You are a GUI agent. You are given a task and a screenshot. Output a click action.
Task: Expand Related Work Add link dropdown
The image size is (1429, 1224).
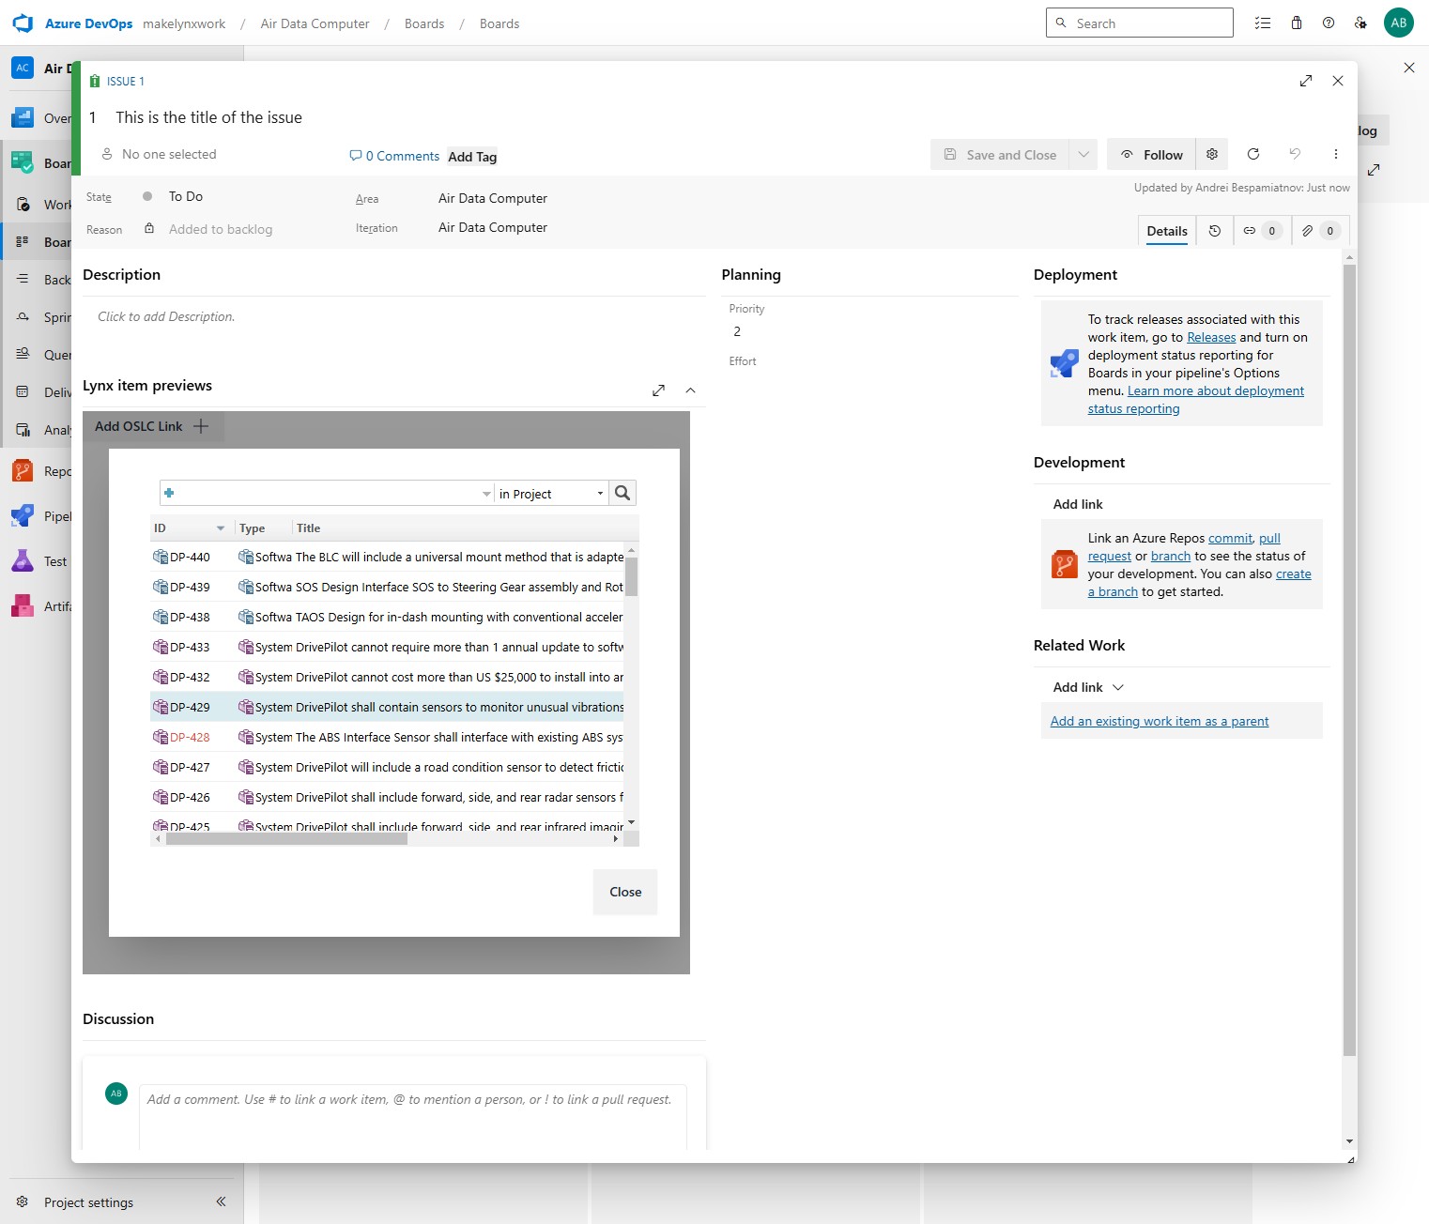coord(1118,687)
